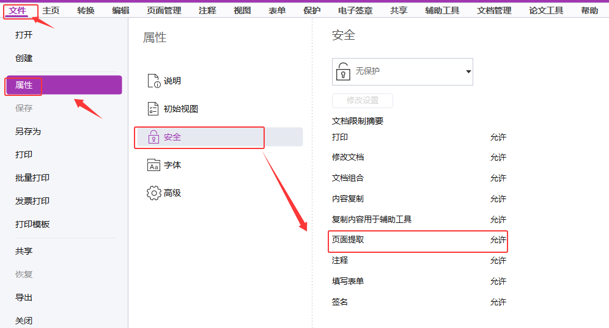609x328 pixels.
Task: Open the 帮助 menu tab
Action: (x=589, y=10)
